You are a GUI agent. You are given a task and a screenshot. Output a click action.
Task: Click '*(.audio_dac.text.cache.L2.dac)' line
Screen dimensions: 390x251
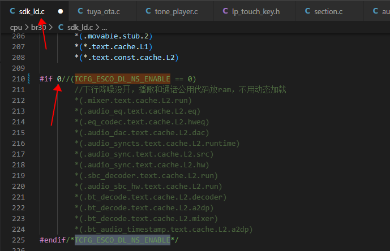[x=142, y=132]
